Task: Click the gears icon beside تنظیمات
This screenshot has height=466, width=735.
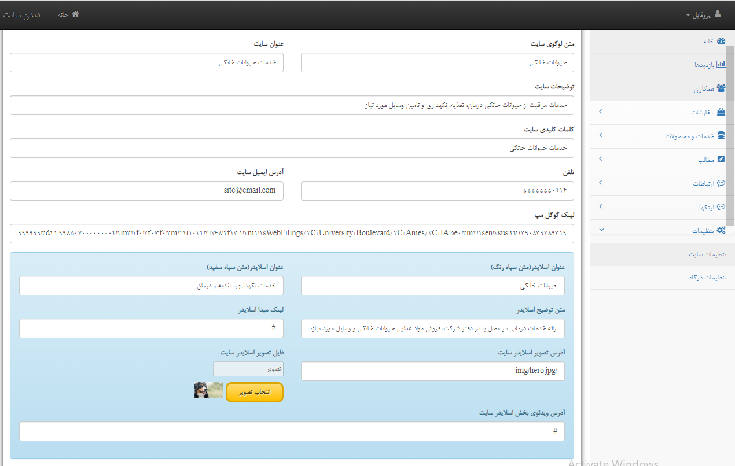Action: click(x=721, y=230)
